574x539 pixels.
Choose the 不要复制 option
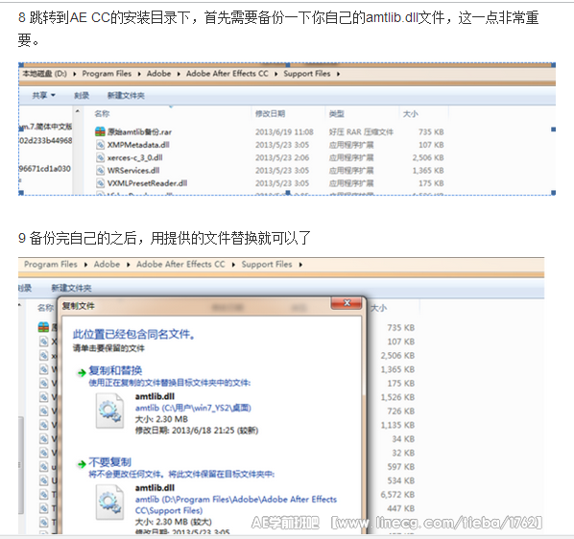click(109, 462)
